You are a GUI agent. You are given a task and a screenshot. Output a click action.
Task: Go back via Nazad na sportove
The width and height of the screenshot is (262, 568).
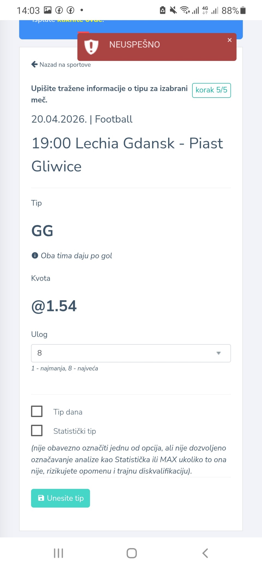point(65,65)
